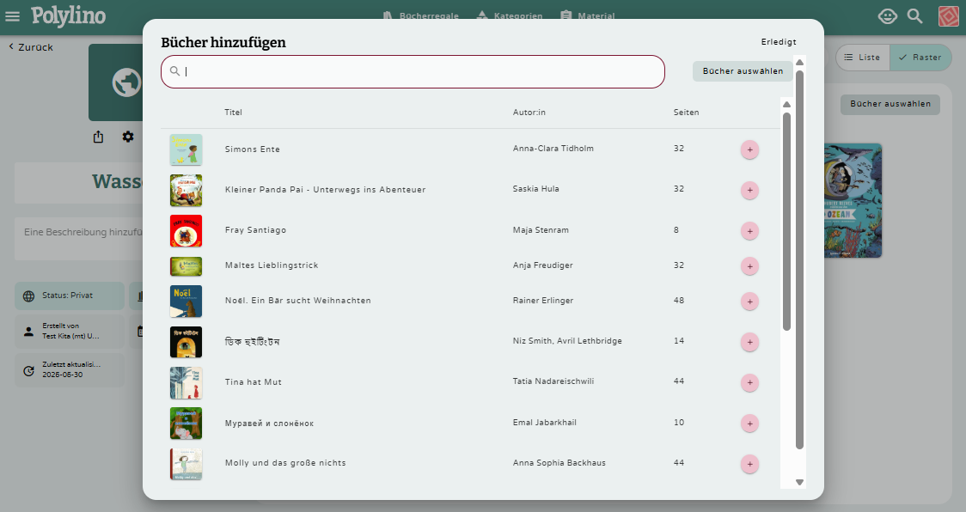Switch view to Liste
Viewport: 966px width, 512px height.
coord(862,58)
